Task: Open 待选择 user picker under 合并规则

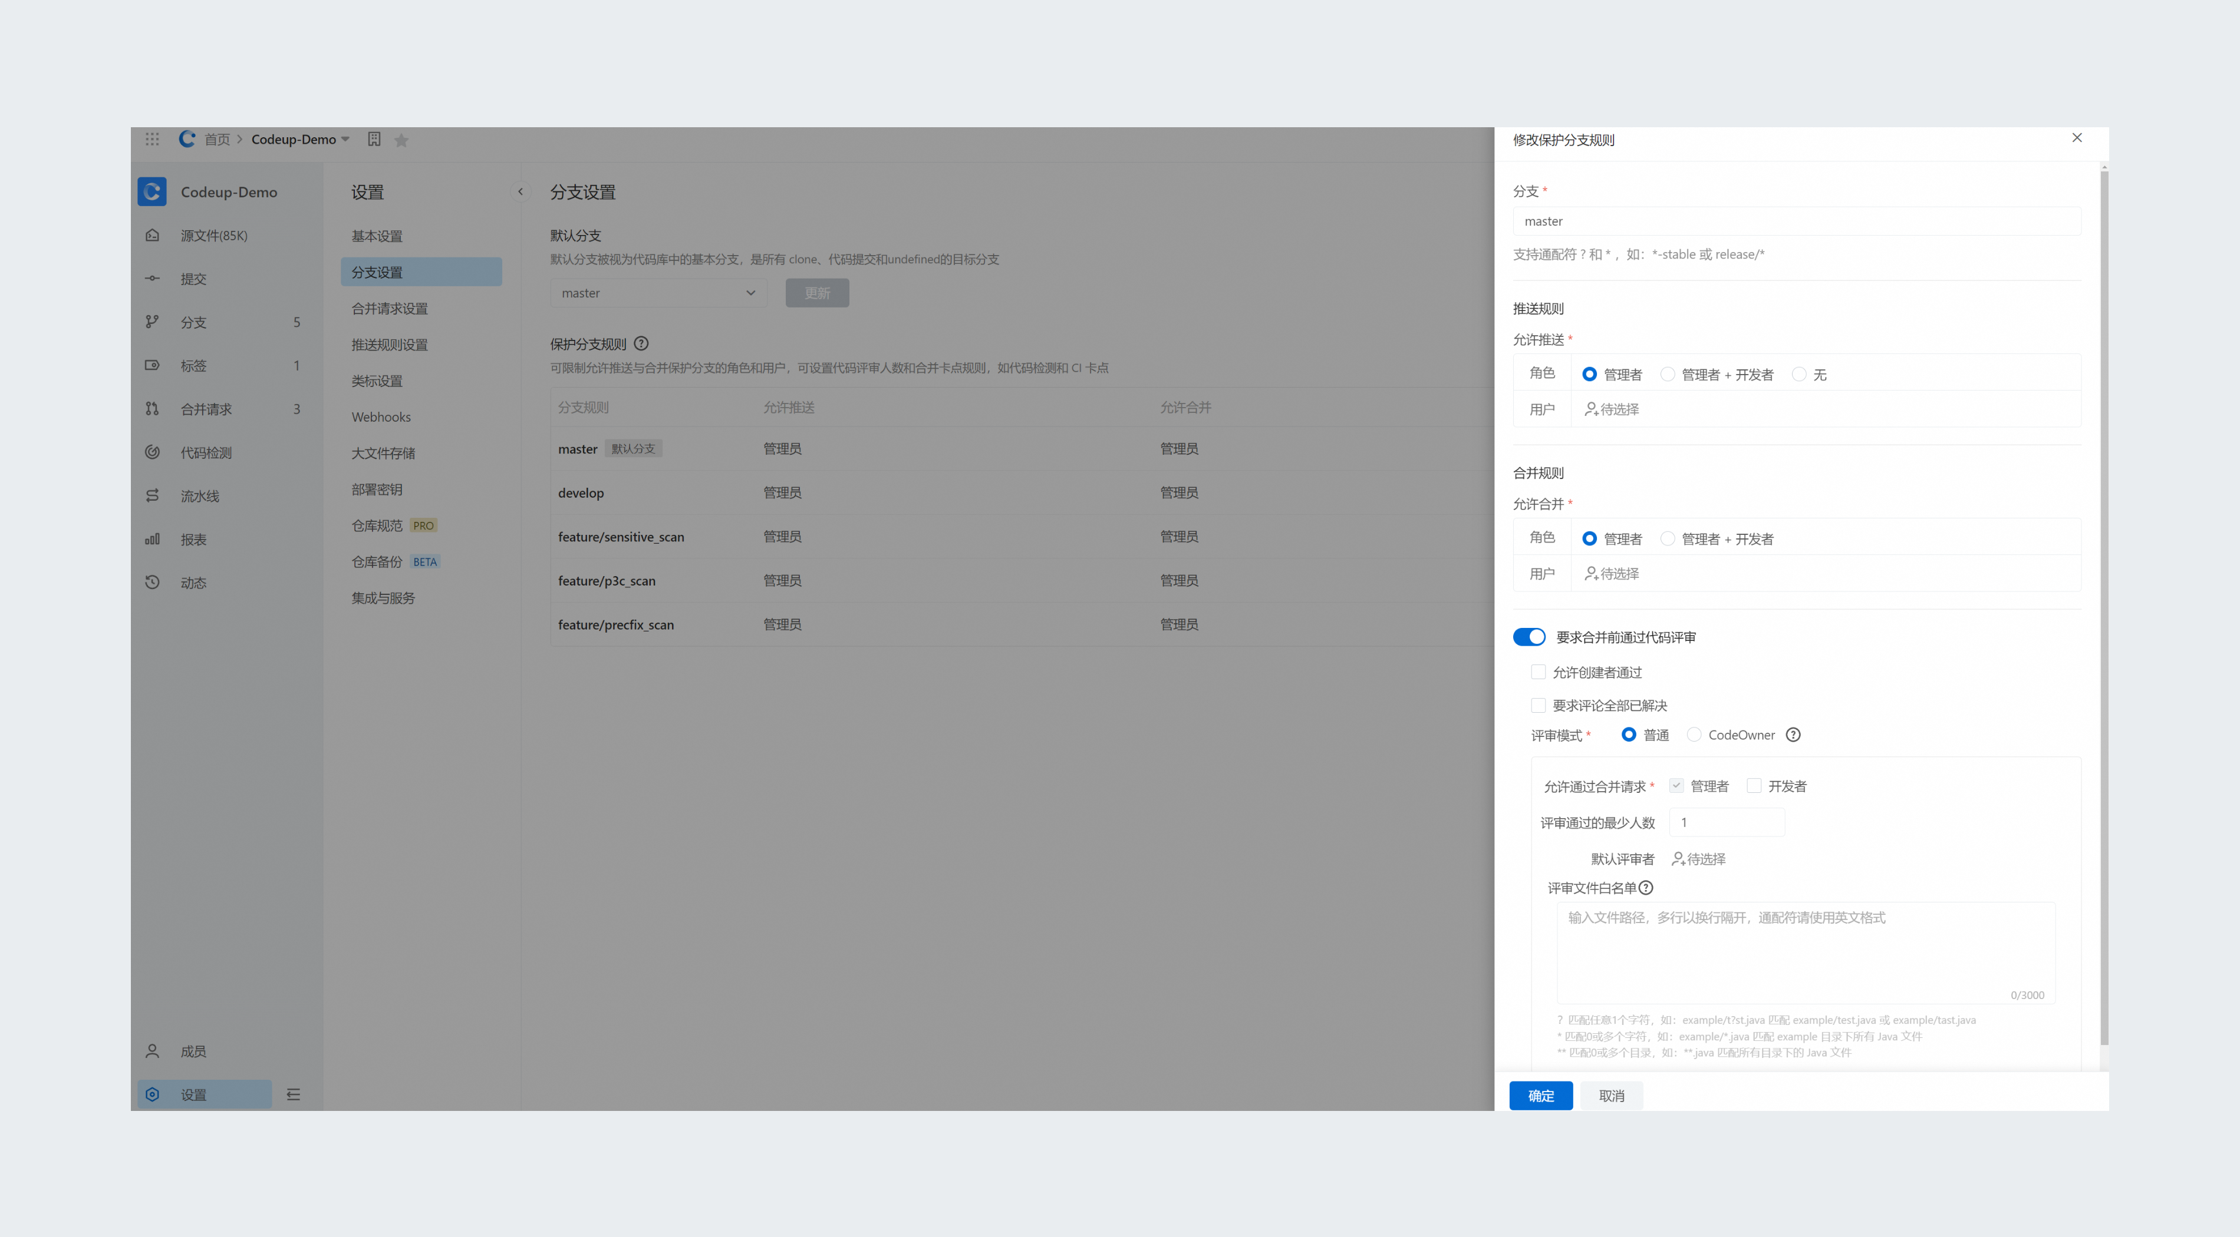Action: coord(1611,573)
